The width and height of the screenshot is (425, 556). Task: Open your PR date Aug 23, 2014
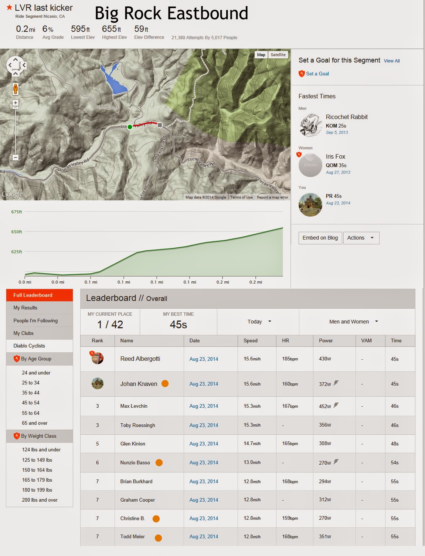[x=338, y=203]
